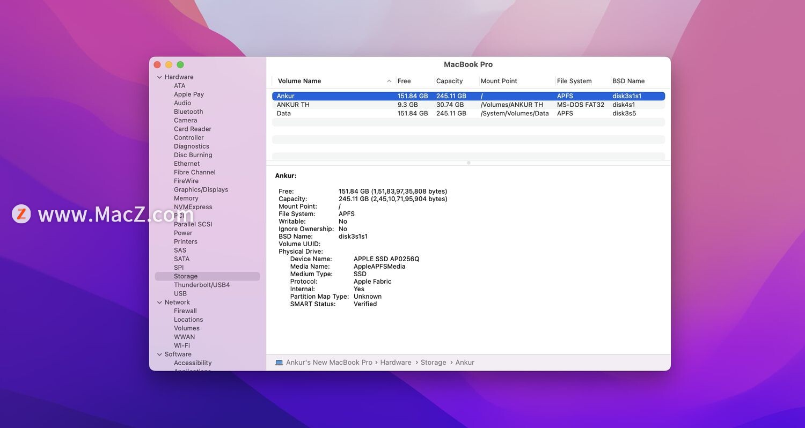Open the Bluetooth hardware item
Viewport: 805px width, 428px height.
(x=188, y=112)
